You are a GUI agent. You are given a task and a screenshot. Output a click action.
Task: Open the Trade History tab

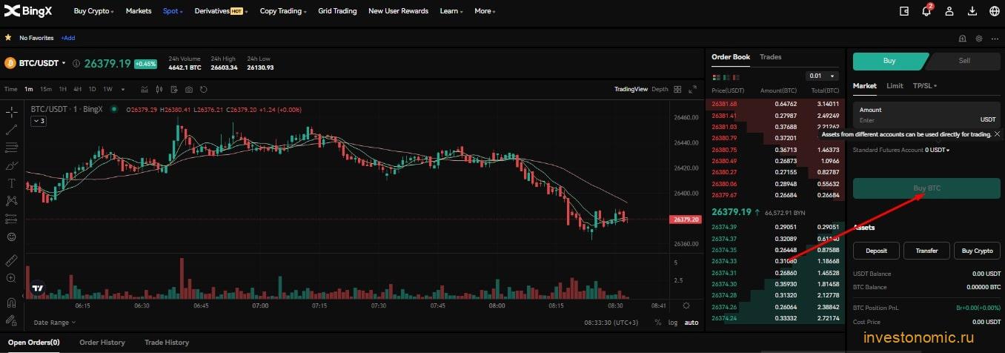[167, 343]
